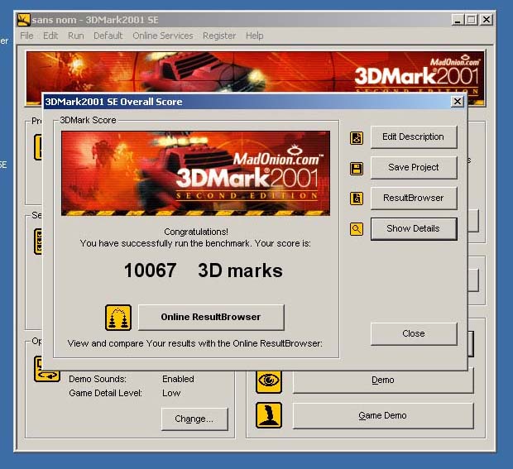Click the Demo eye icon
This screenshot has height=469, width=513.
(269, 380)
